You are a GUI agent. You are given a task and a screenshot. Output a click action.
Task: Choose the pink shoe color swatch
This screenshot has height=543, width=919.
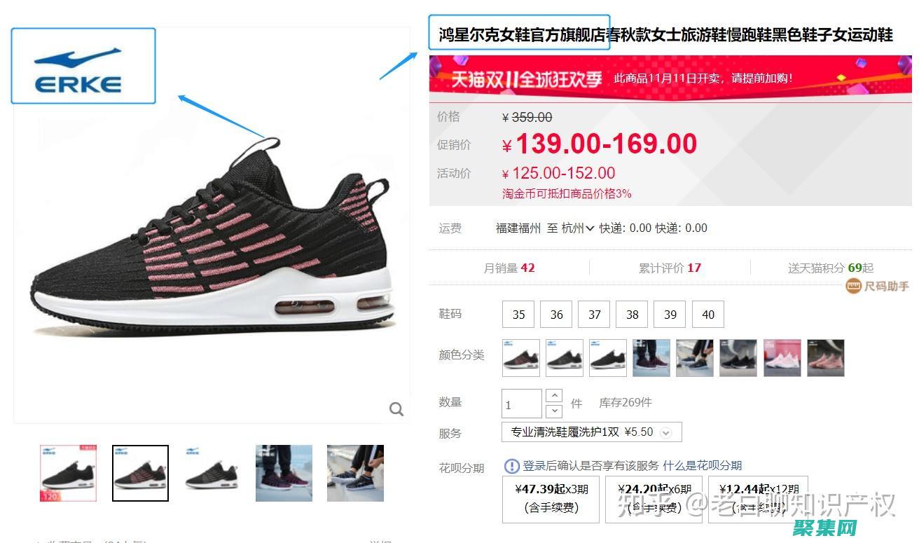826,358
